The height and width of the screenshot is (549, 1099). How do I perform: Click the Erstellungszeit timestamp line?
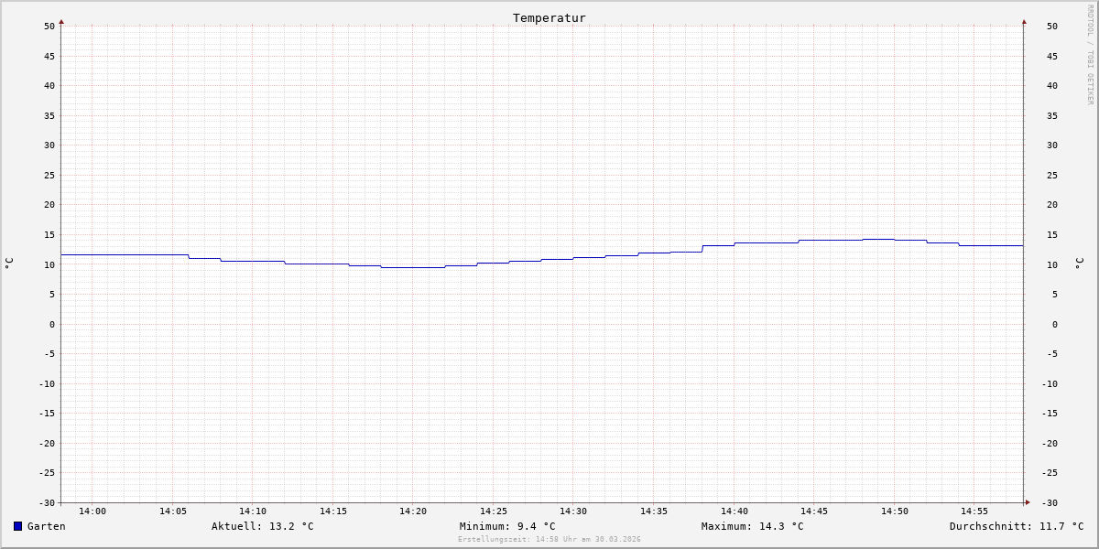pyautogui.click(x=549, y=539)
